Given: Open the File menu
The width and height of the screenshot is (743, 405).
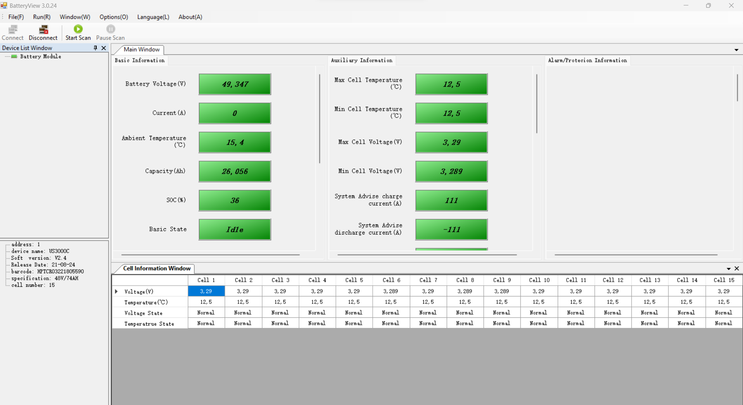Looking at the screenshot, I should 16,17.
